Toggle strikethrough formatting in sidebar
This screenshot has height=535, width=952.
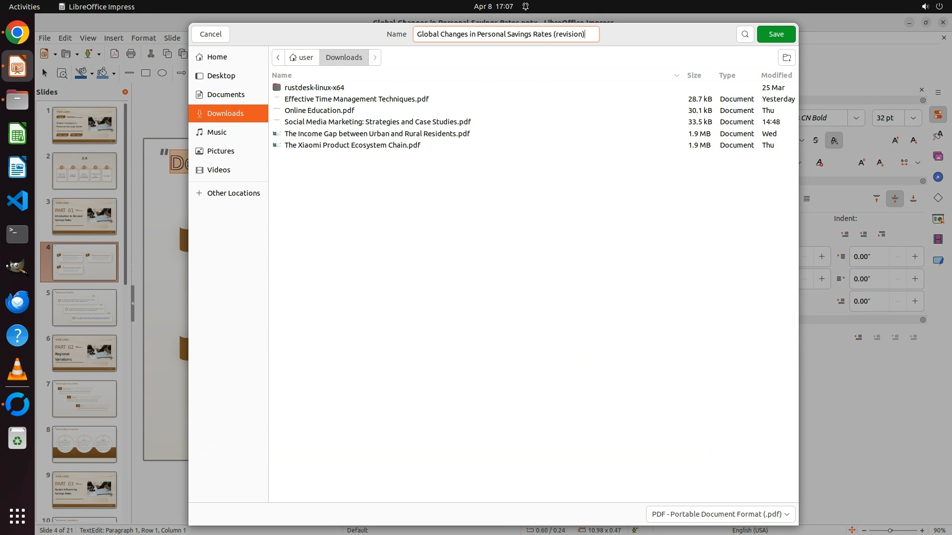(x=816, y=141)
